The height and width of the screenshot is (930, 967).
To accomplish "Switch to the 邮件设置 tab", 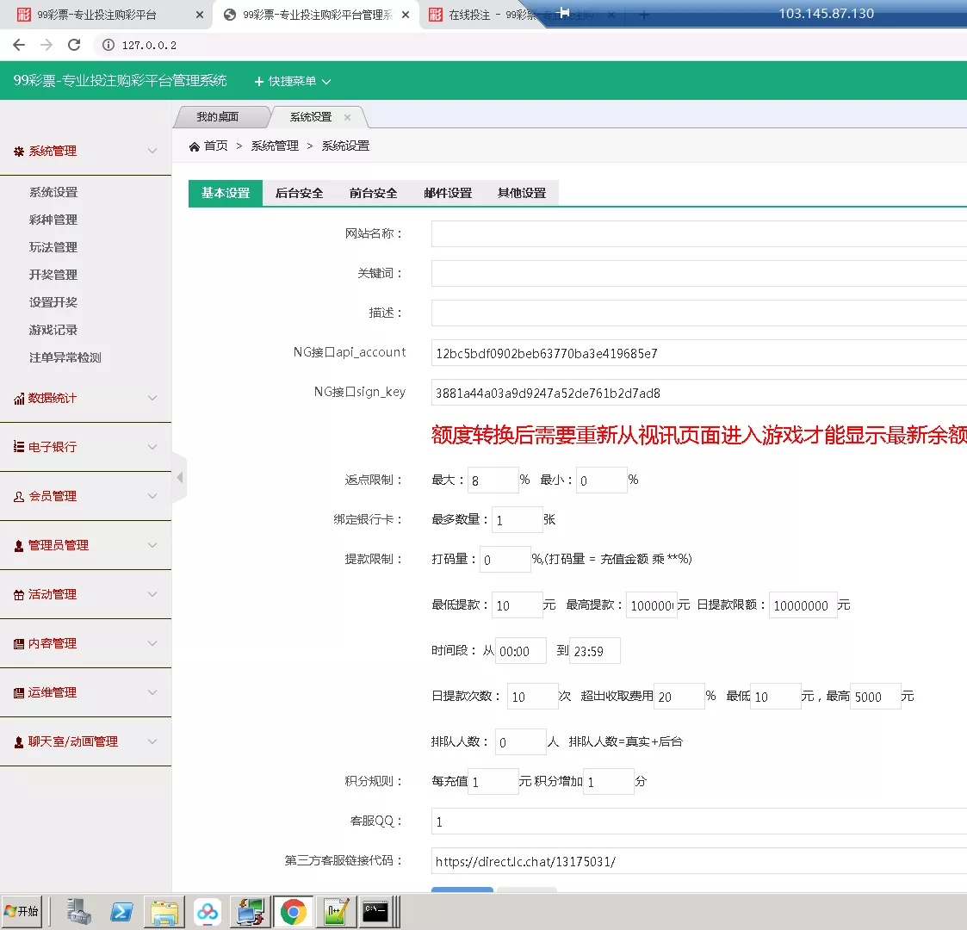I will pyautogui.click(x=447, y=193).
